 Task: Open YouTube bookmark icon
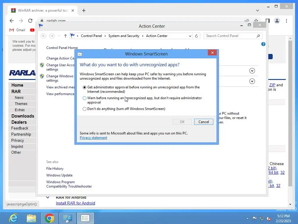(32, 30)
